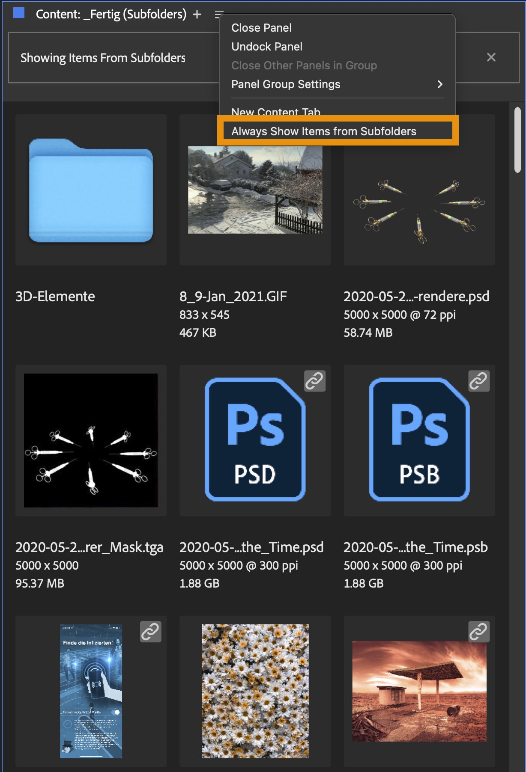Open the panel hamburger menu icon
This screenshot has width=526, height=772.
218,15
